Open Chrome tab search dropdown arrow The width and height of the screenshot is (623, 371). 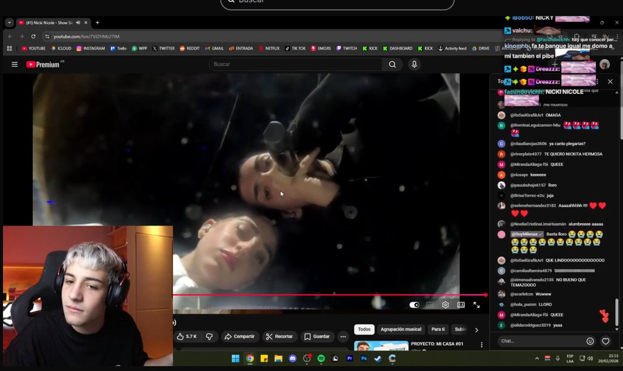point(9,22)
